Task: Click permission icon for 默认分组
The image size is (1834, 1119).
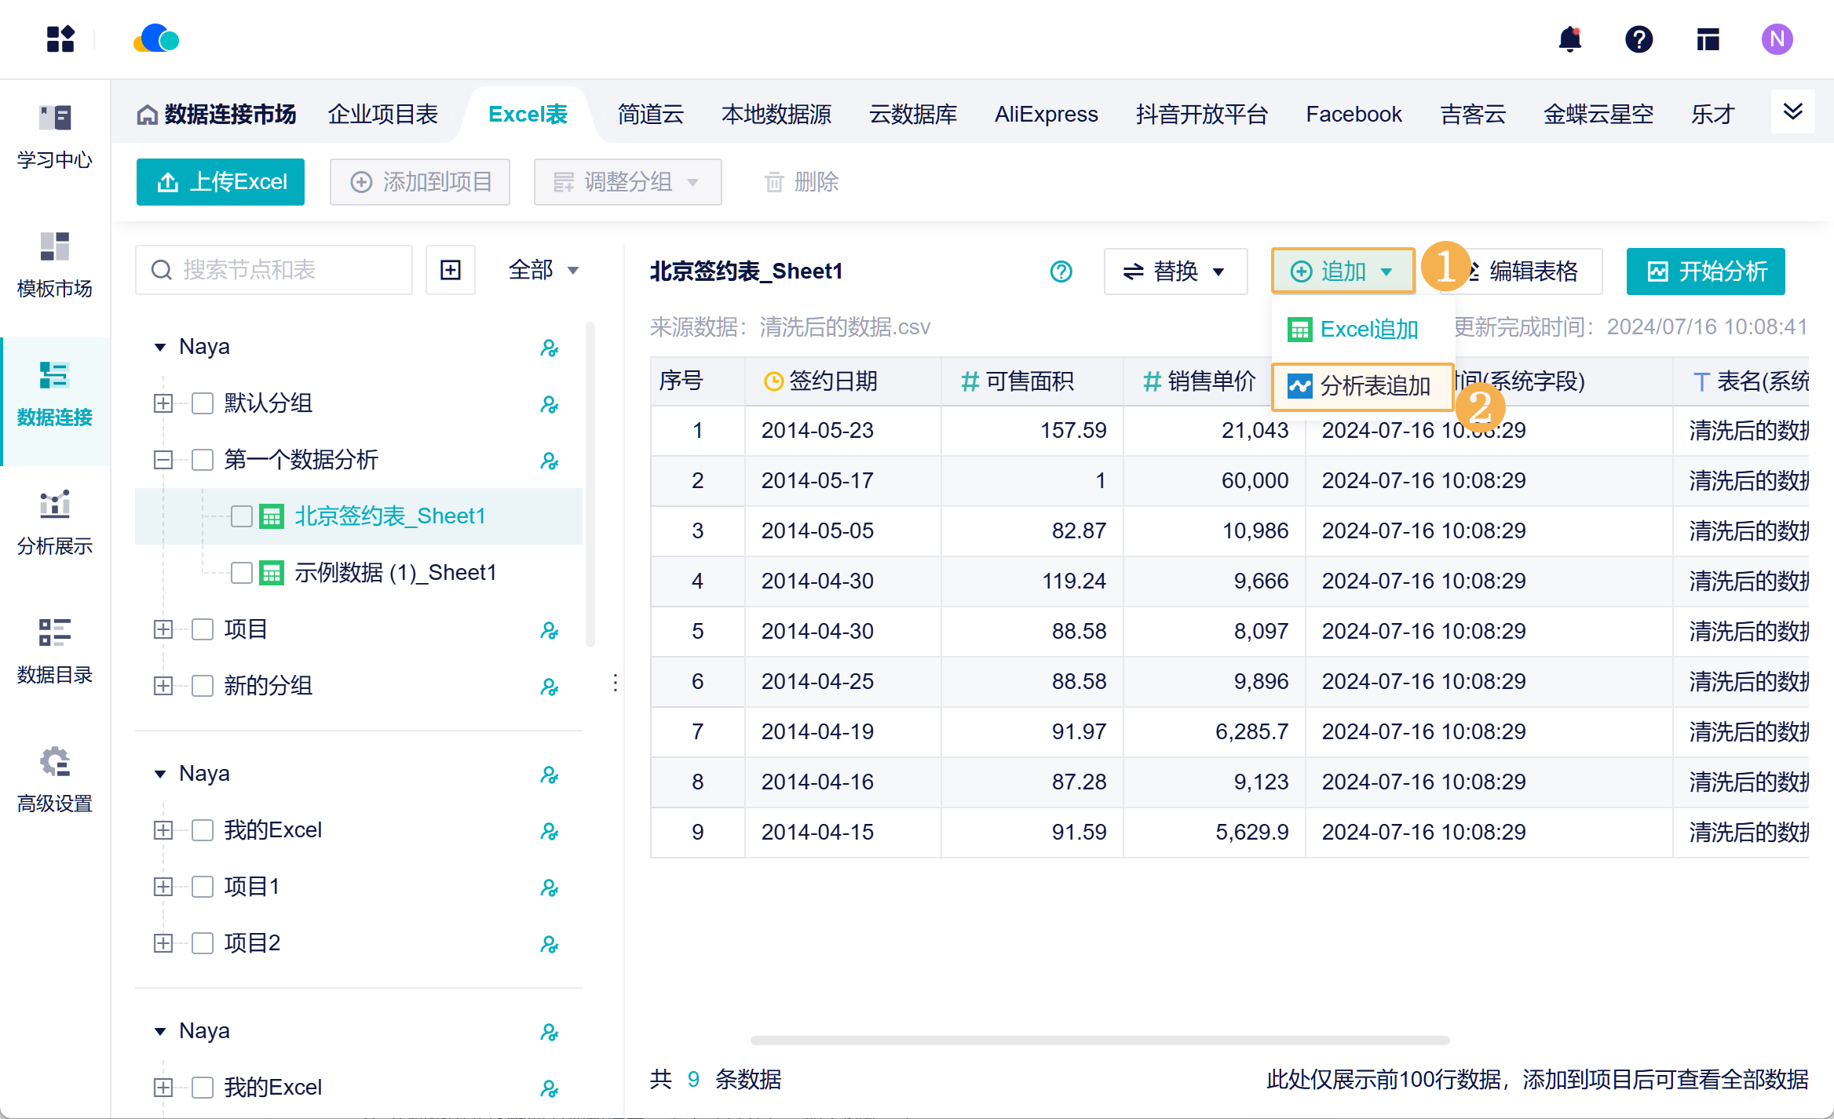Action: click(549, 404)
